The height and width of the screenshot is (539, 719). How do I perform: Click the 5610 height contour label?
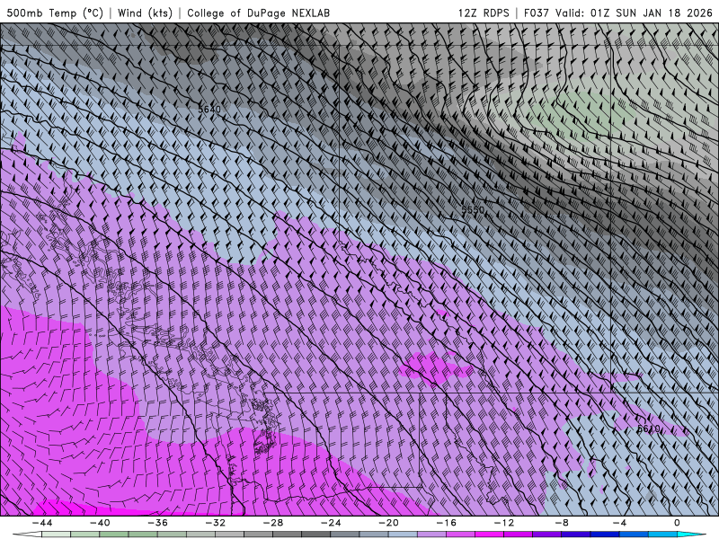point(649,429)
